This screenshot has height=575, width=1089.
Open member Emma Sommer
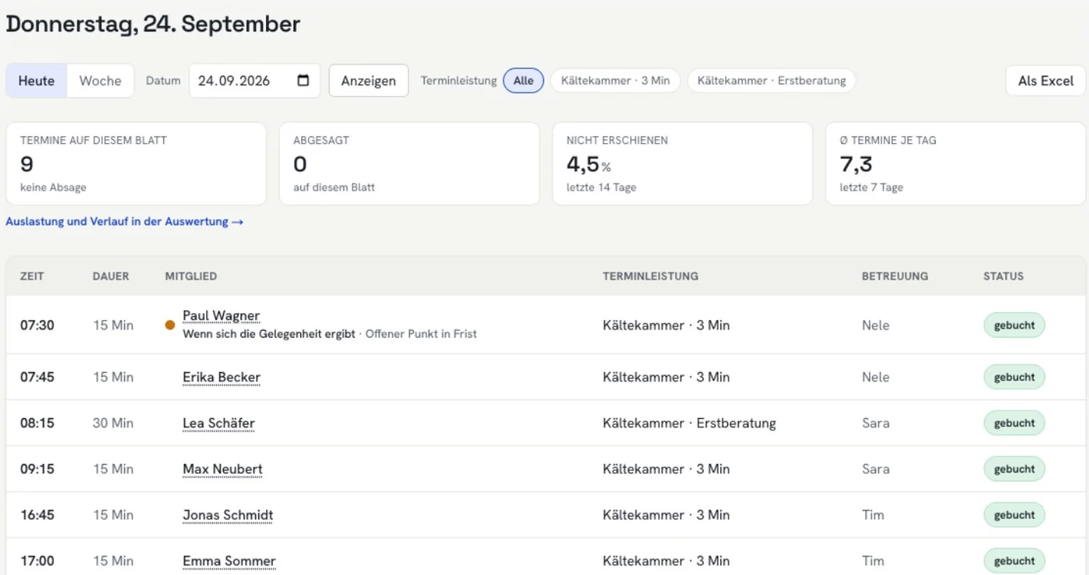229,560
